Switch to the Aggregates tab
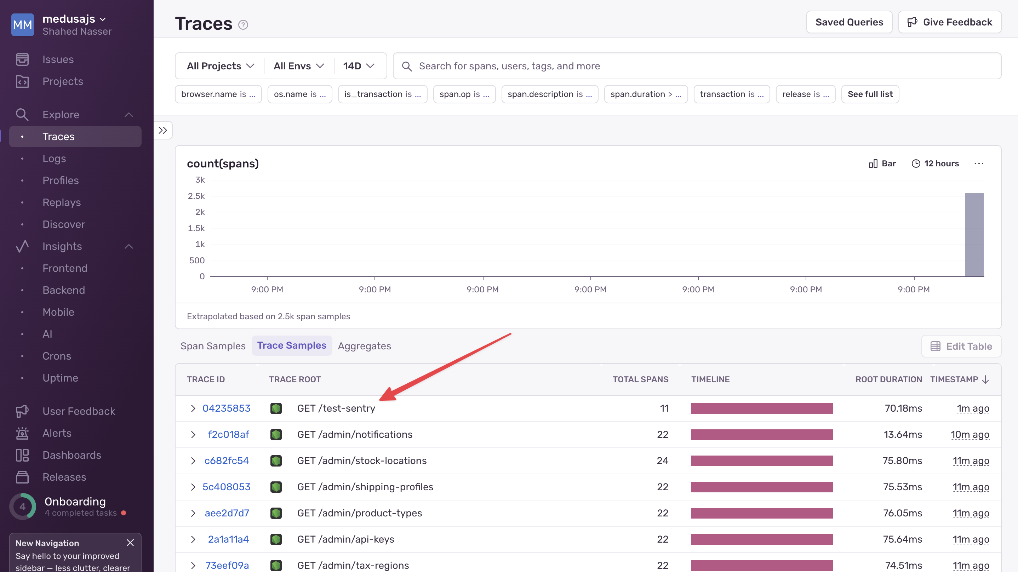The height and width of the screenshot is (572, 1018). click(x=364, y=346)
